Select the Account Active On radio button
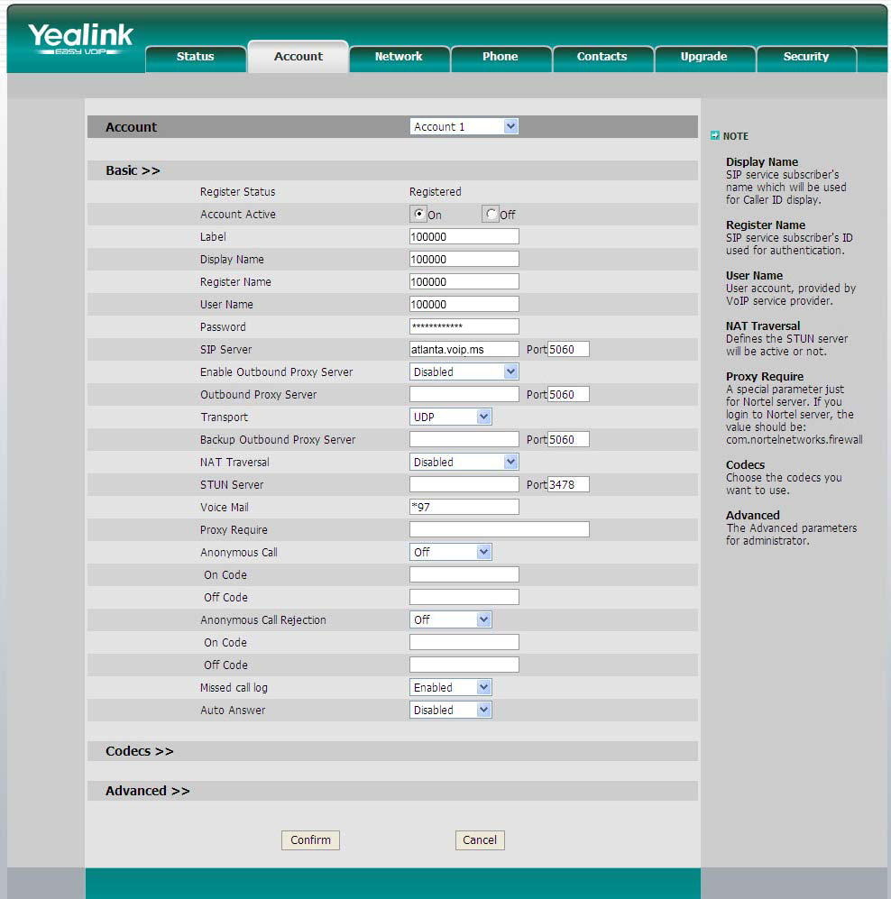Screen dimensions: 891x899 (418, 214)
